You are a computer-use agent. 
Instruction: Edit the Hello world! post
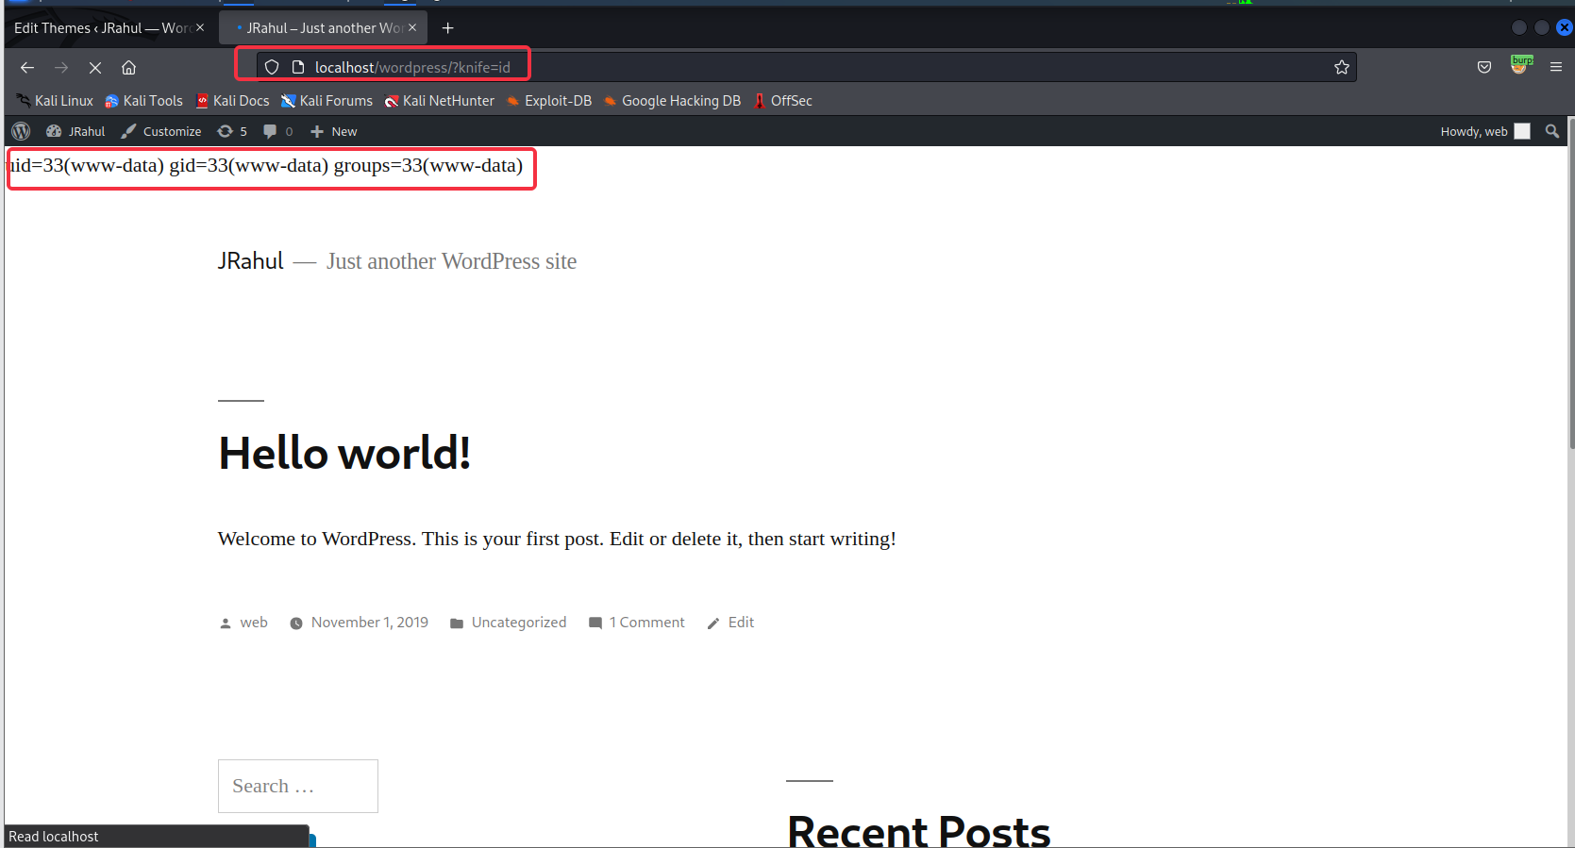coord(741,623)
